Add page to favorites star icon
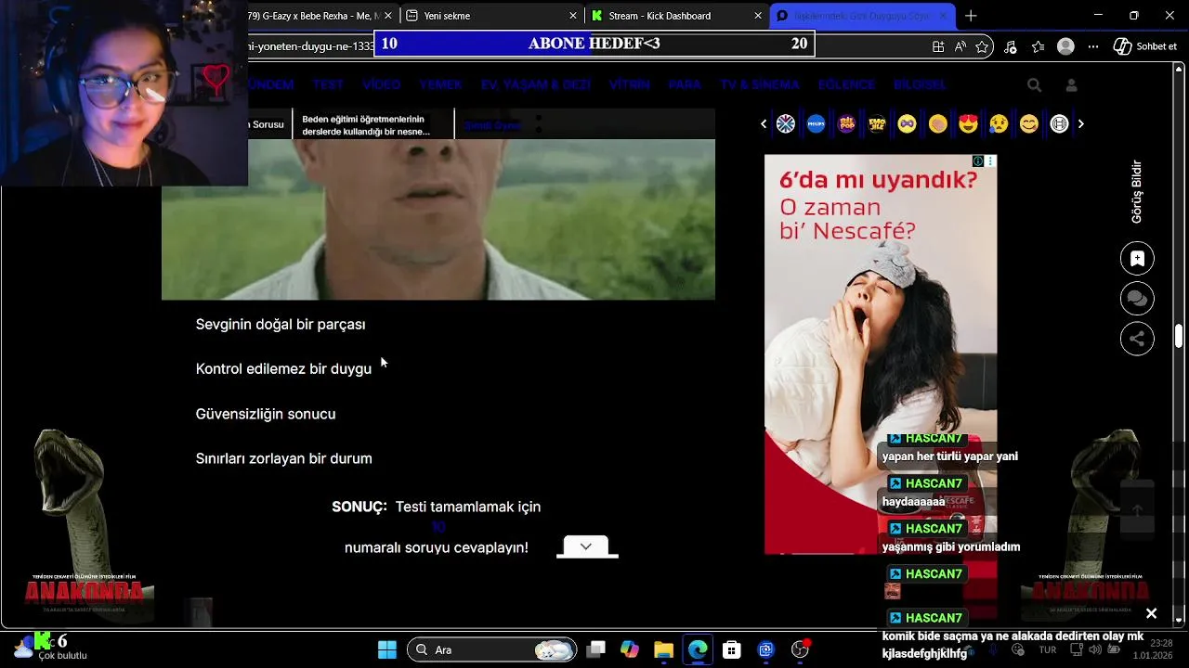The image size is (1189, 668). pyautogui.click(x=982, y=46)
